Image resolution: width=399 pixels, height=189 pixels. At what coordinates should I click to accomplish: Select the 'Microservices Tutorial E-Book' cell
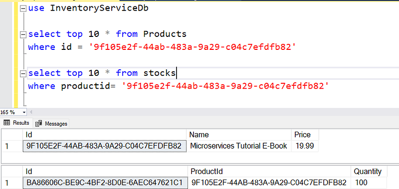(x=239, y=146)
